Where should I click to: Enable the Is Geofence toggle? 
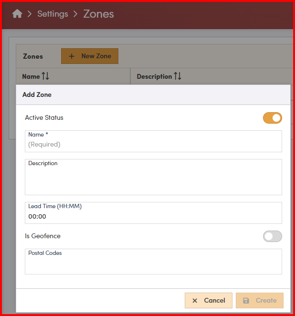pyautogui.click(x=272, y=236)
